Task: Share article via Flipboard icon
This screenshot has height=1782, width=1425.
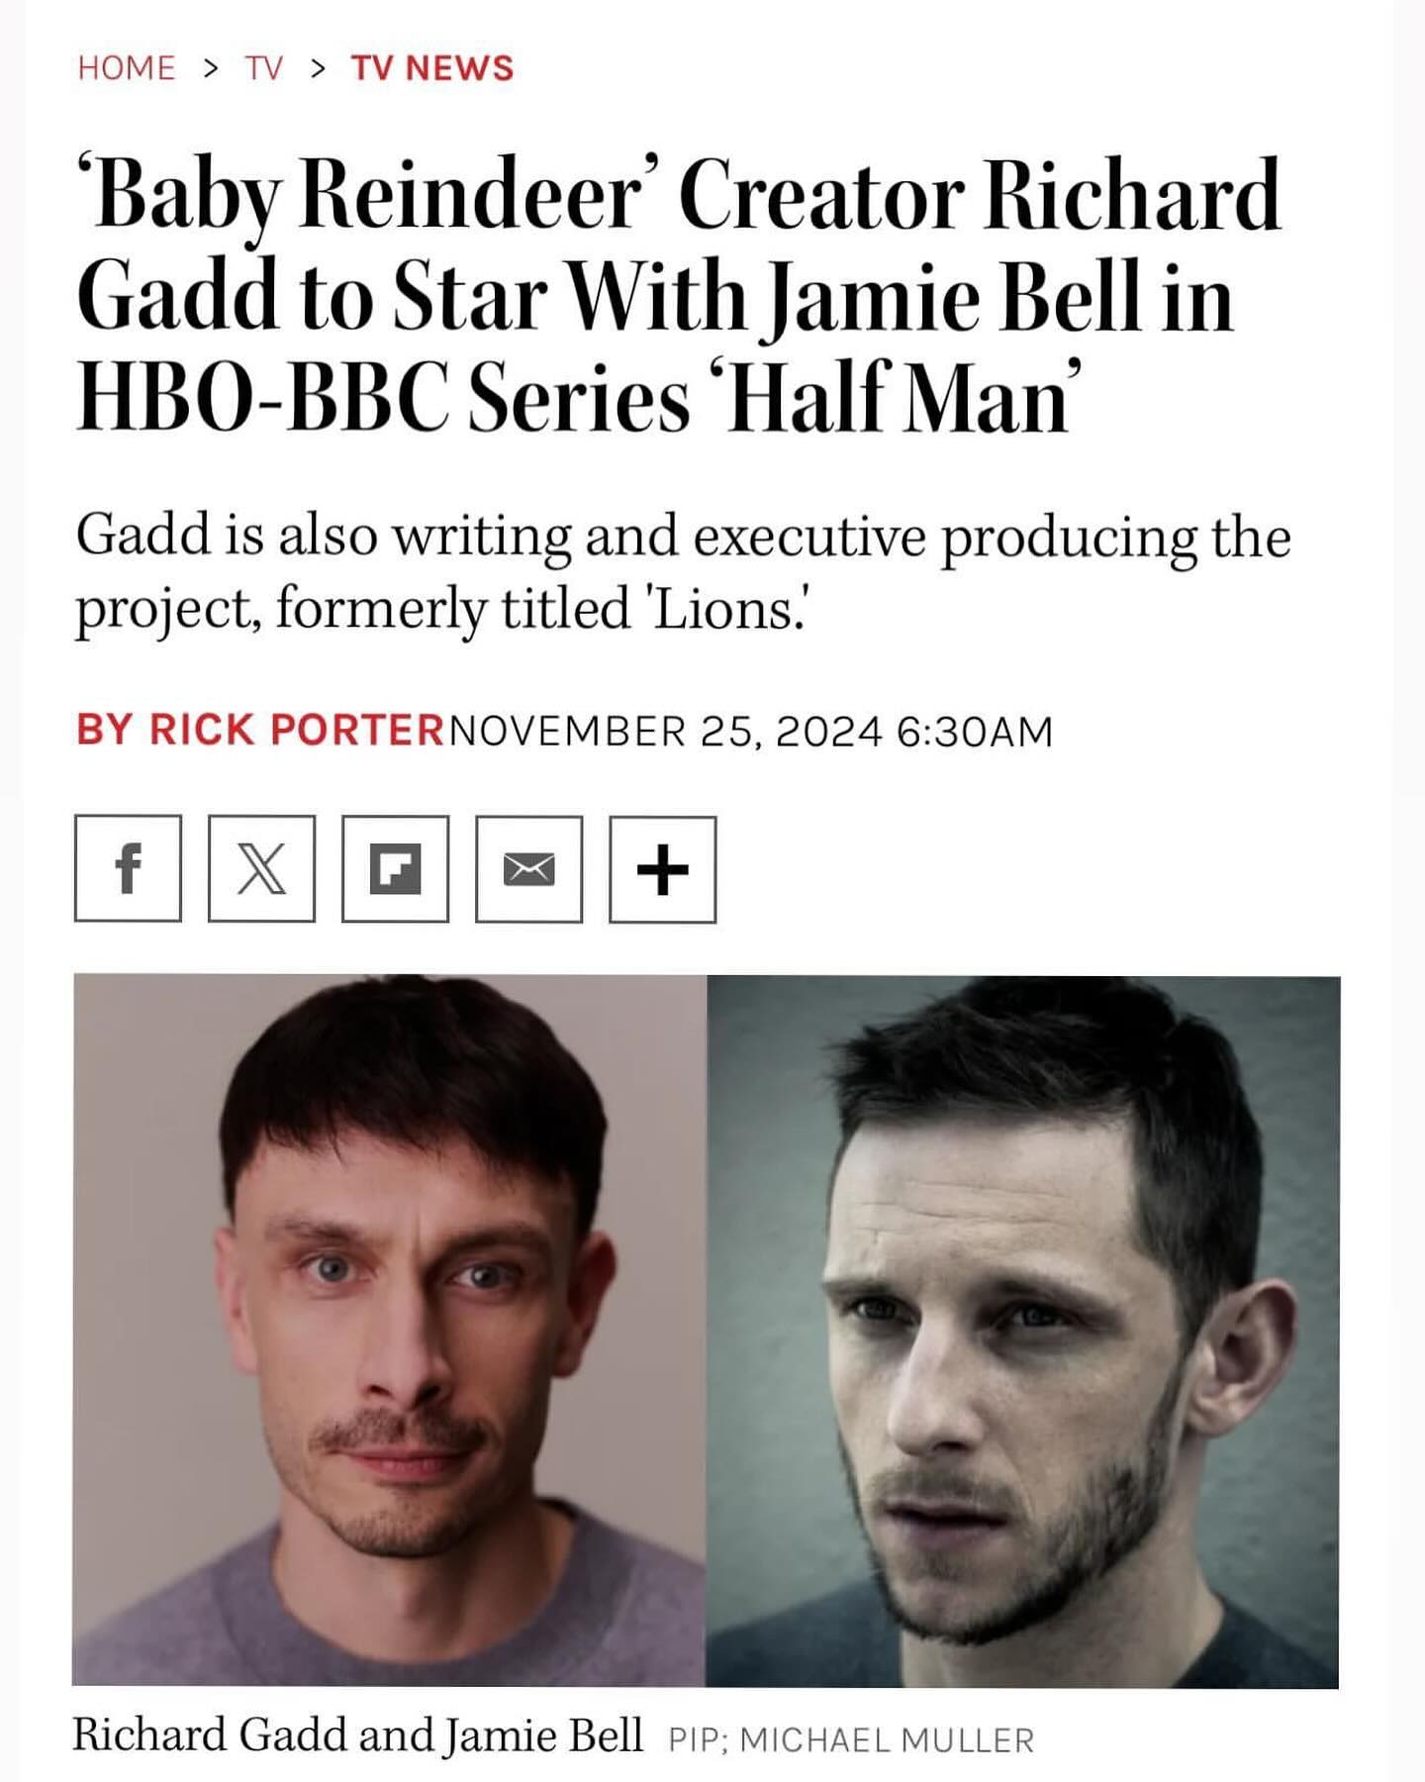Action: (395, 869)
